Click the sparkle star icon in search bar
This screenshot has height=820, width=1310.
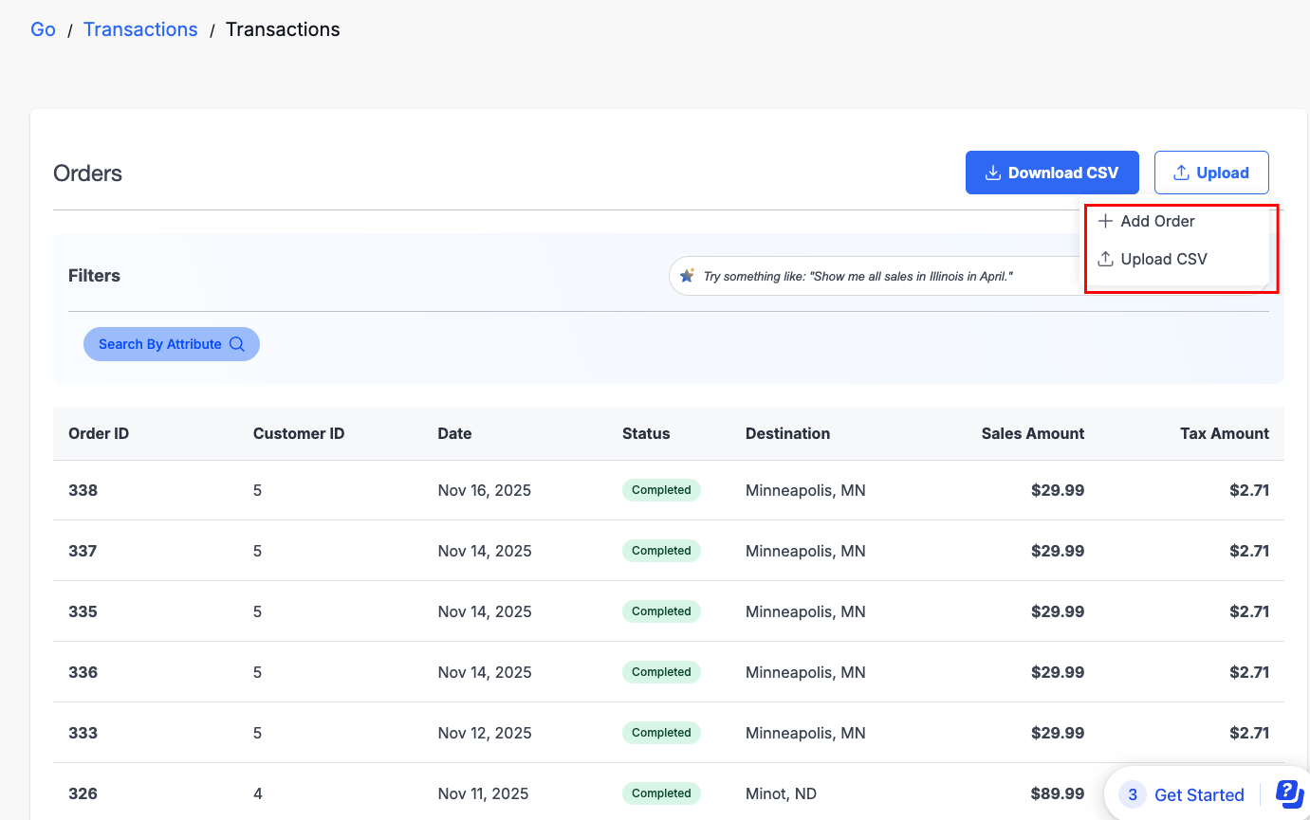(688, 276)
